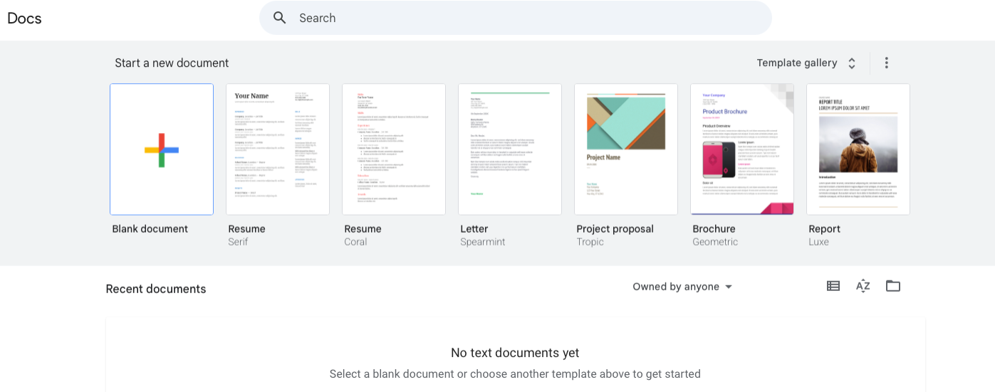Open the Resume Serif template thumbnail
This screenshot has width=995, height=392.
click(x=278, y=149)
